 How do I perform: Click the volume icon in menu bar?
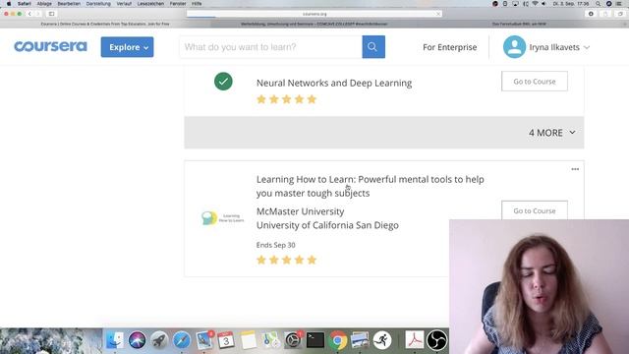(x=543, y=4)
